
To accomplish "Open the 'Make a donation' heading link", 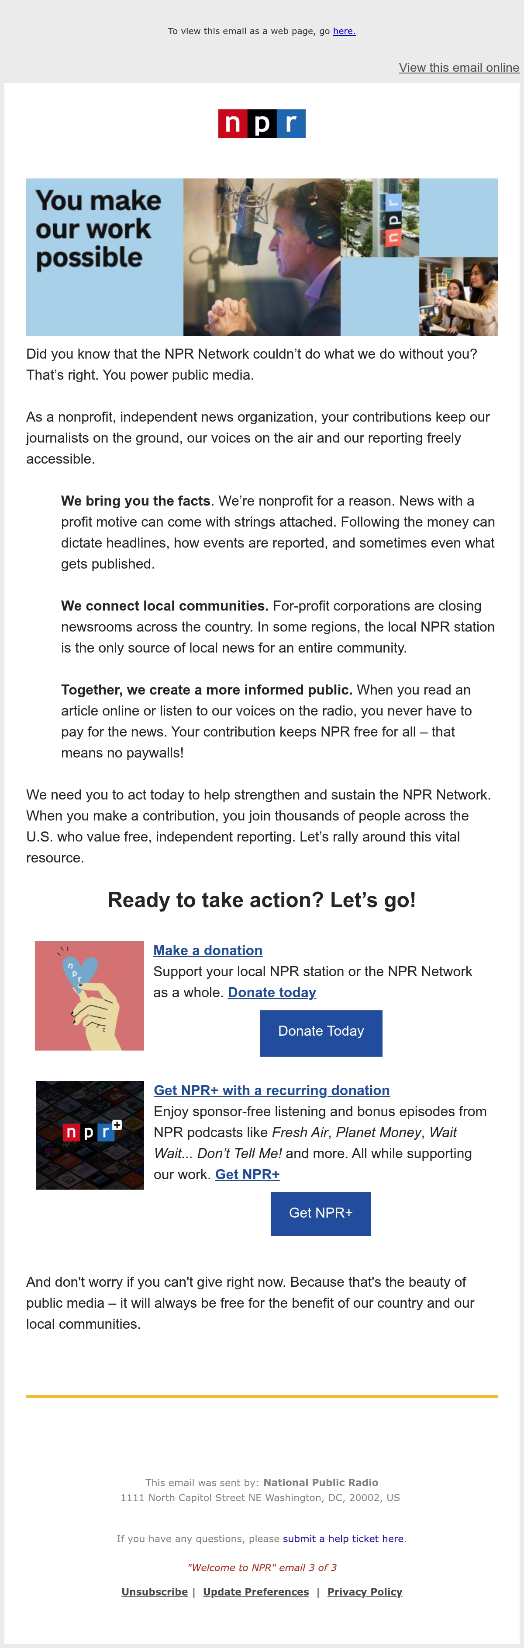I will [x=208, y=950].
